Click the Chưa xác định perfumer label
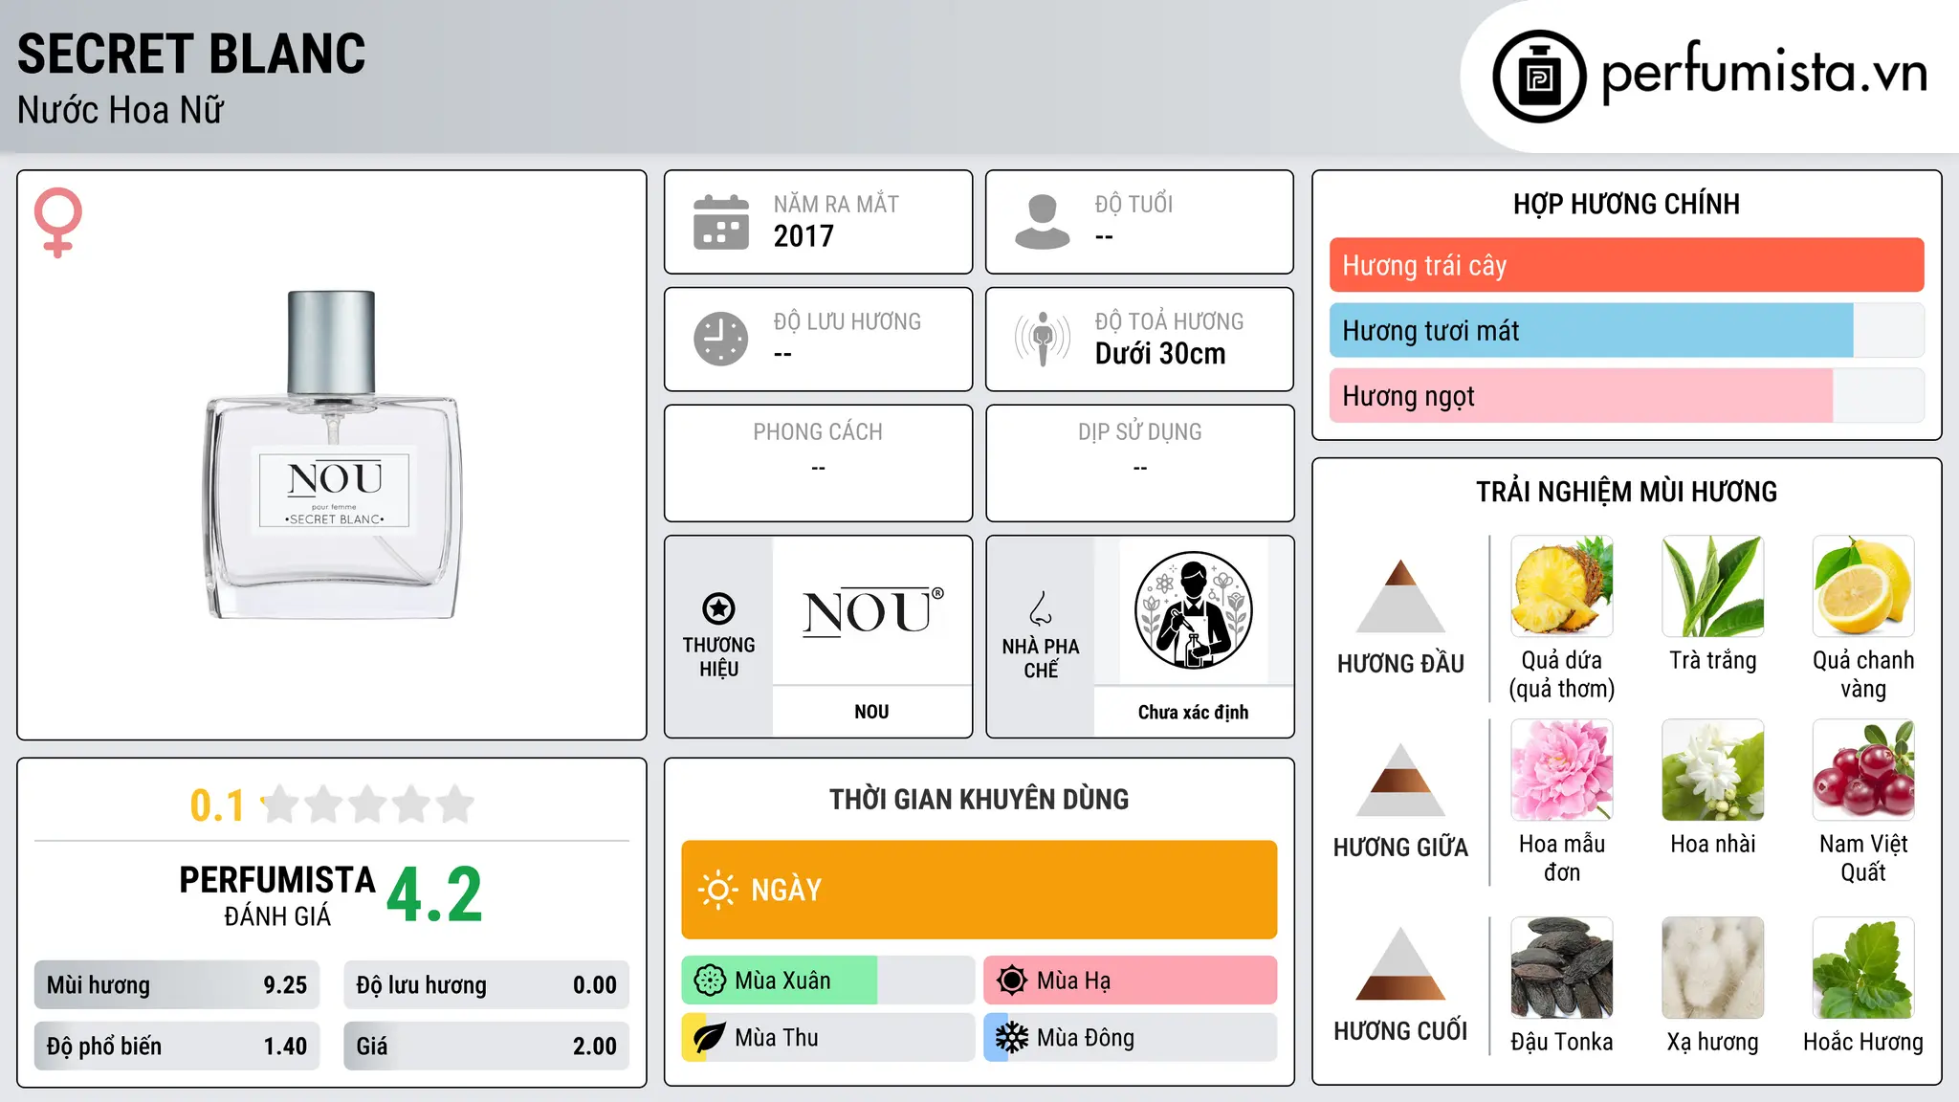This screenshot has width=1959, height=1102. pyautogui.click(x=1193, y=712)
